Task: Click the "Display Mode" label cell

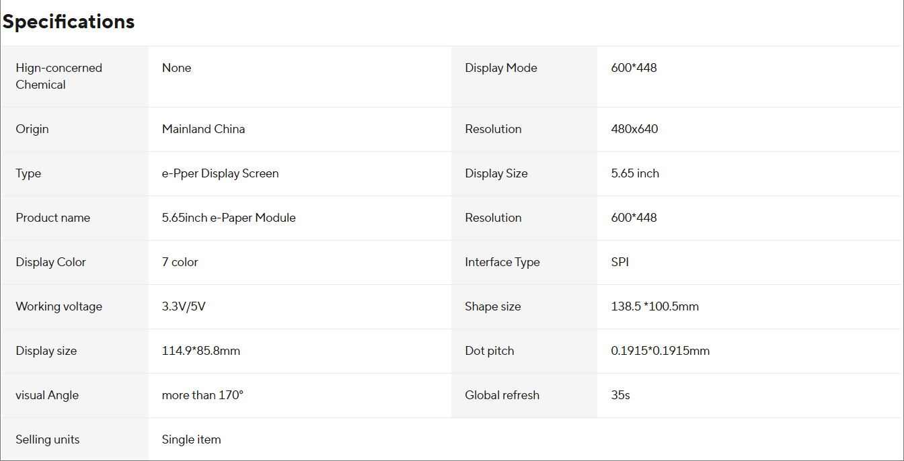Action: pyautogui.click(x=501, y=68)
